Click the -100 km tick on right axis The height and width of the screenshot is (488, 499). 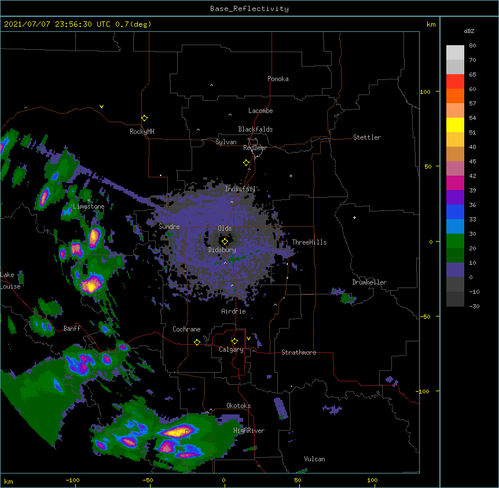click(423, 391)
